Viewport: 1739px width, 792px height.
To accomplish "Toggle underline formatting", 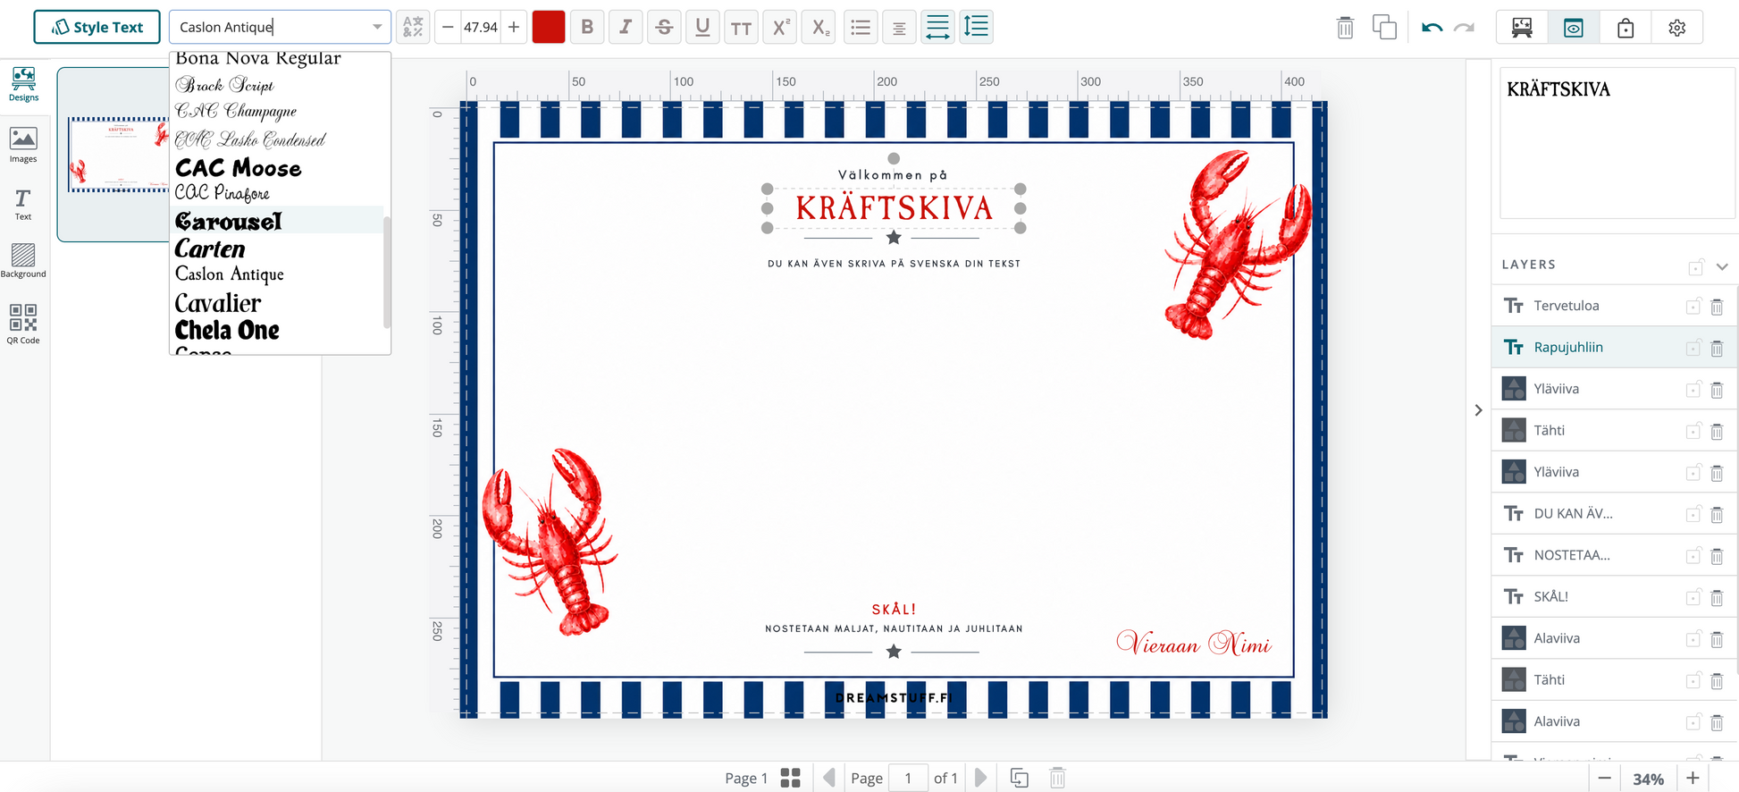I will click(x=702, y=27).
